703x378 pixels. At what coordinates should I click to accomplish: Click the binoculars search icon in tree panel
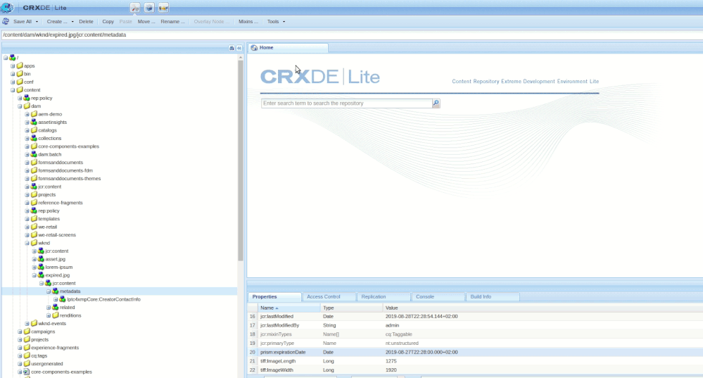232,48
